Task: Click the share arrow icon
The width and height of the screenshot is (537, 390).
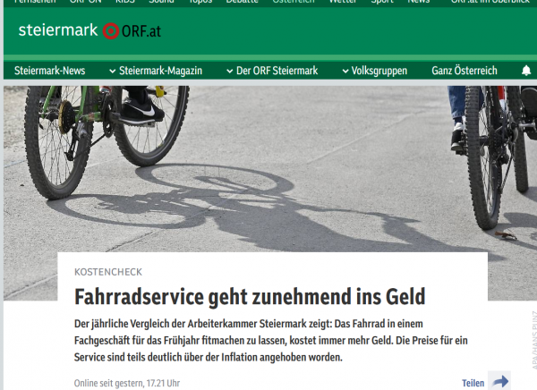Action: coord(499,381)
